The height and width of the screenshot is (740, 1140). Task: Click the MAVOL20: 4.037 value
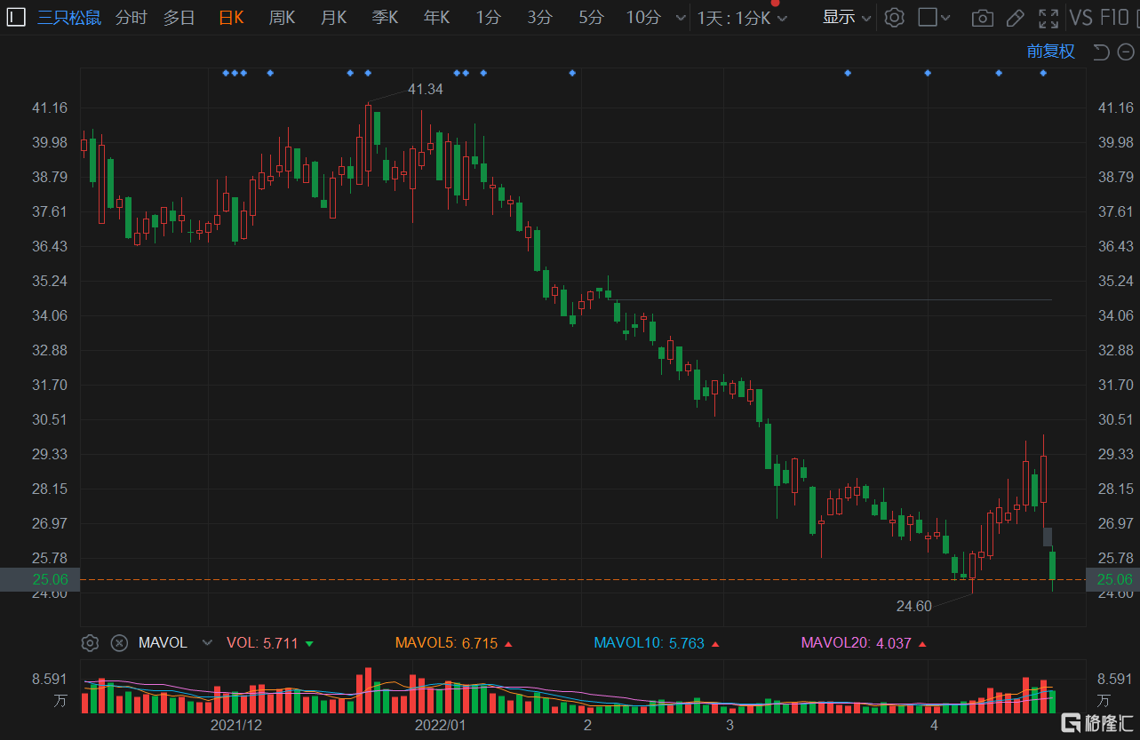tap(857, 643)
